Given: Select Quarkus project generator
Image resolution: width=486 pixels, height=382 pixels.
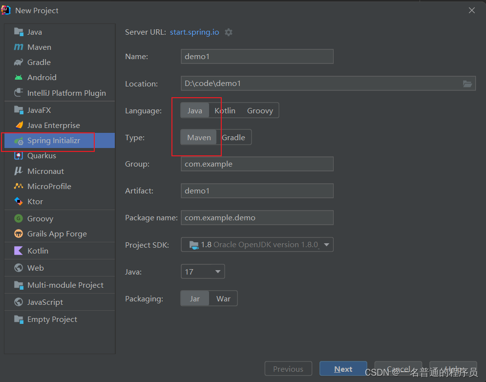Looking at the screenshot, I should (x=42, y=156).
